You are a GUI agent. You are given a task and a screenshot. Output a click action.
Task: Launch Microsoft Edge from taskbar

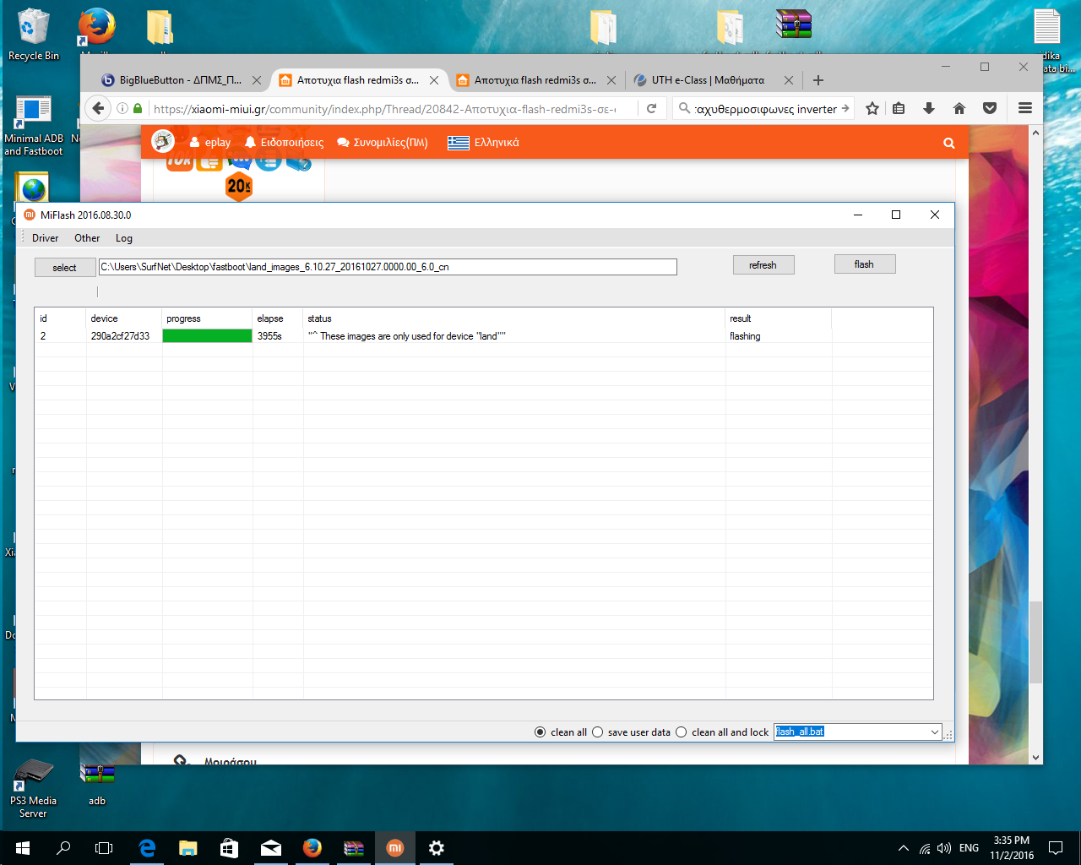[147, 848]
